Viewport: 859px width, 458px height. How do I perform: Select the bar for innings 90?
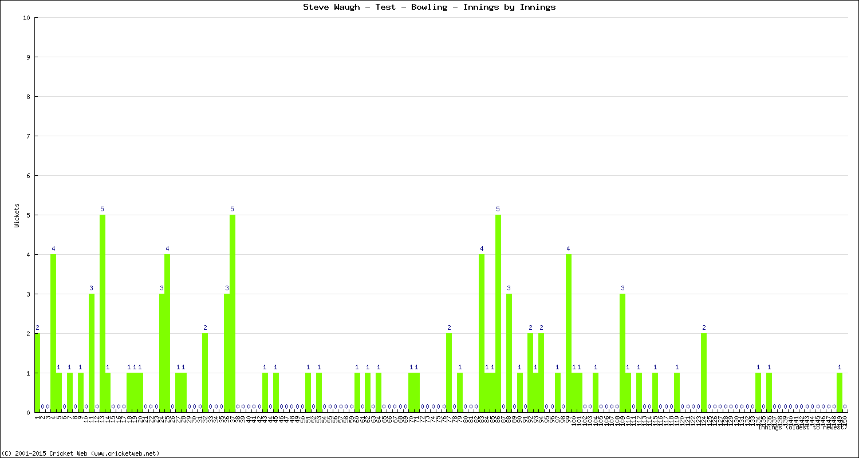(520, 392)
